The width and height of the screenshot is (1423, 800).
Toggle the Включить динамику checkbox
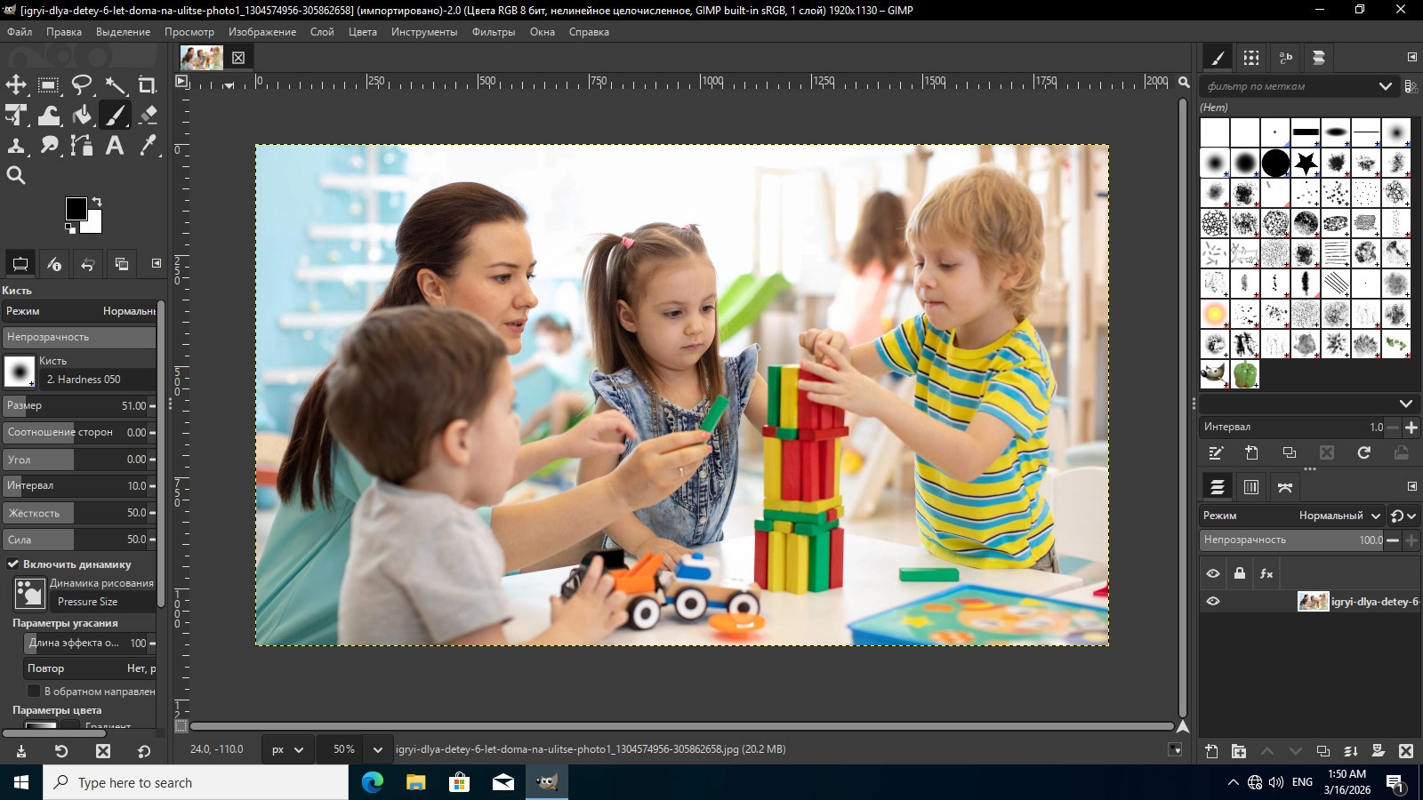point(13,564)
